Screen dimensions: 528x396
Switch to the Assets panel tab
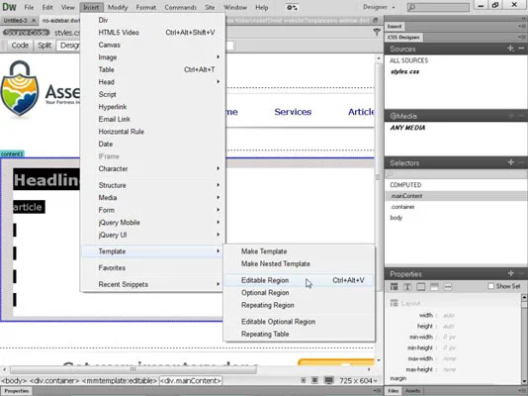(x=412, y=391)
